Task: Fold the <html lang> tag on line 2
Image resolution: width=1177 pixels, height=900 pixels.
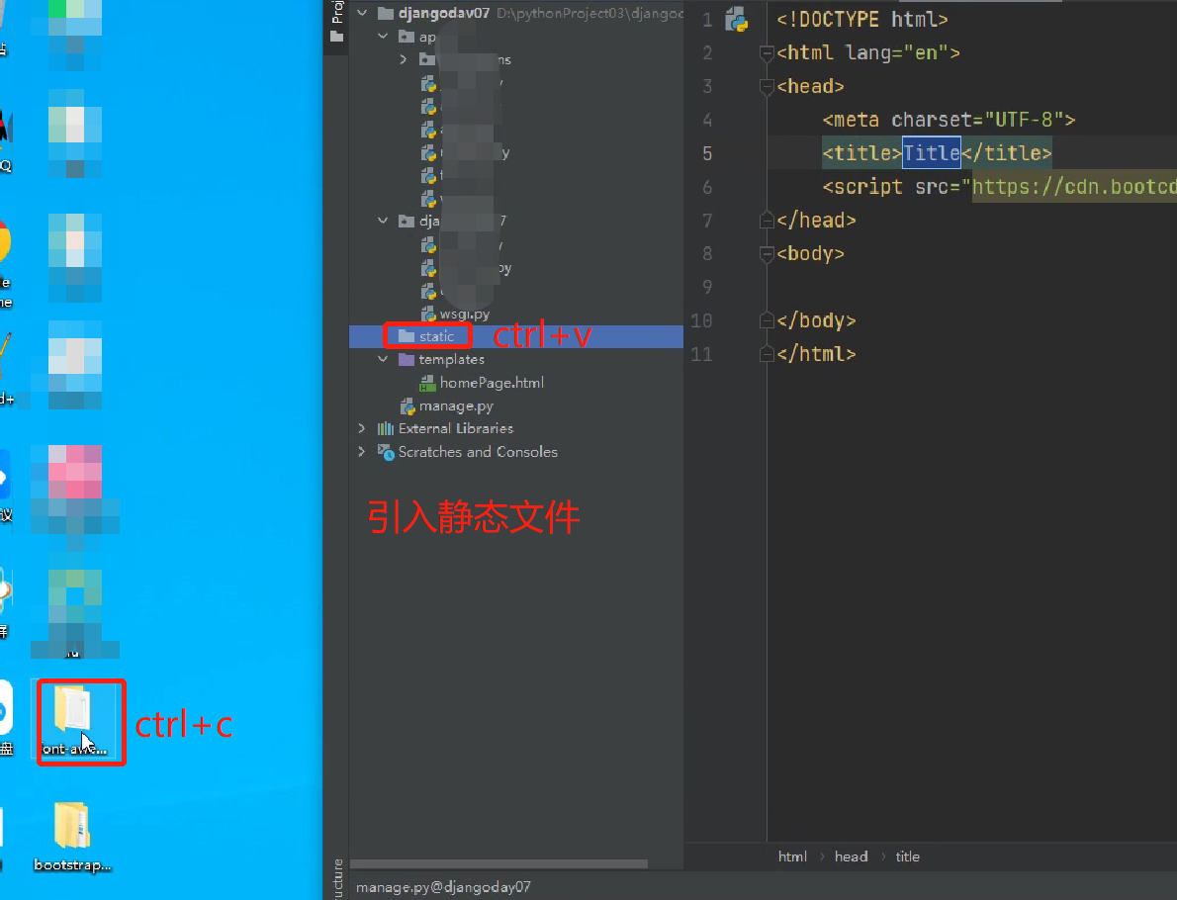Action: tap(767, 53)
